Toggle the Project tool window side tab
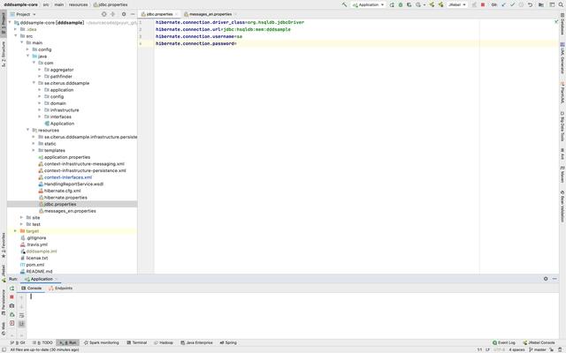 (x=3, y=19)
